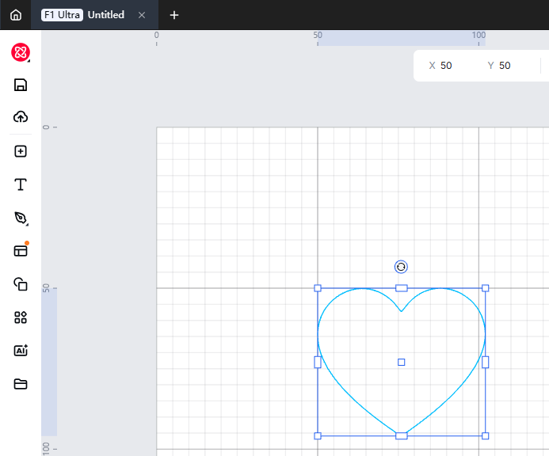Click the bottom-right resize handle of heart
Viewport: 549px width, 456px height.
click(485, 435)
